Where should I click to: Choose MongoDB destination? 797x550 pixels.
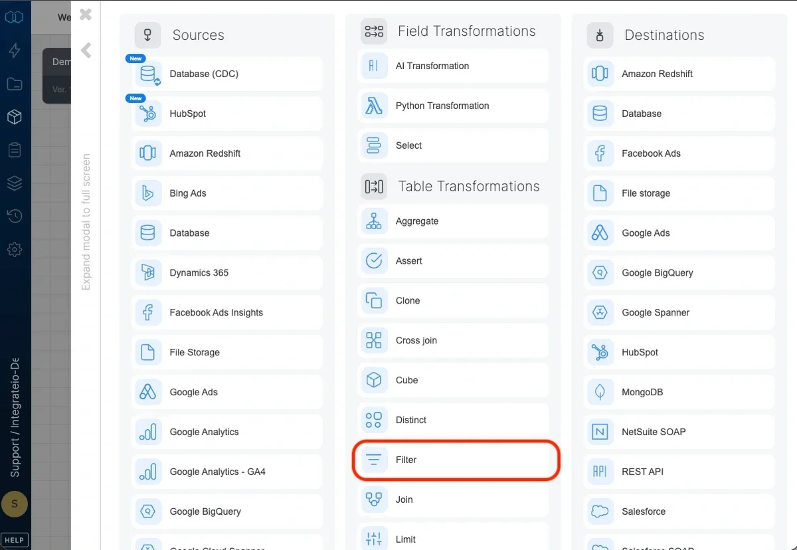[x=679, y=393]
